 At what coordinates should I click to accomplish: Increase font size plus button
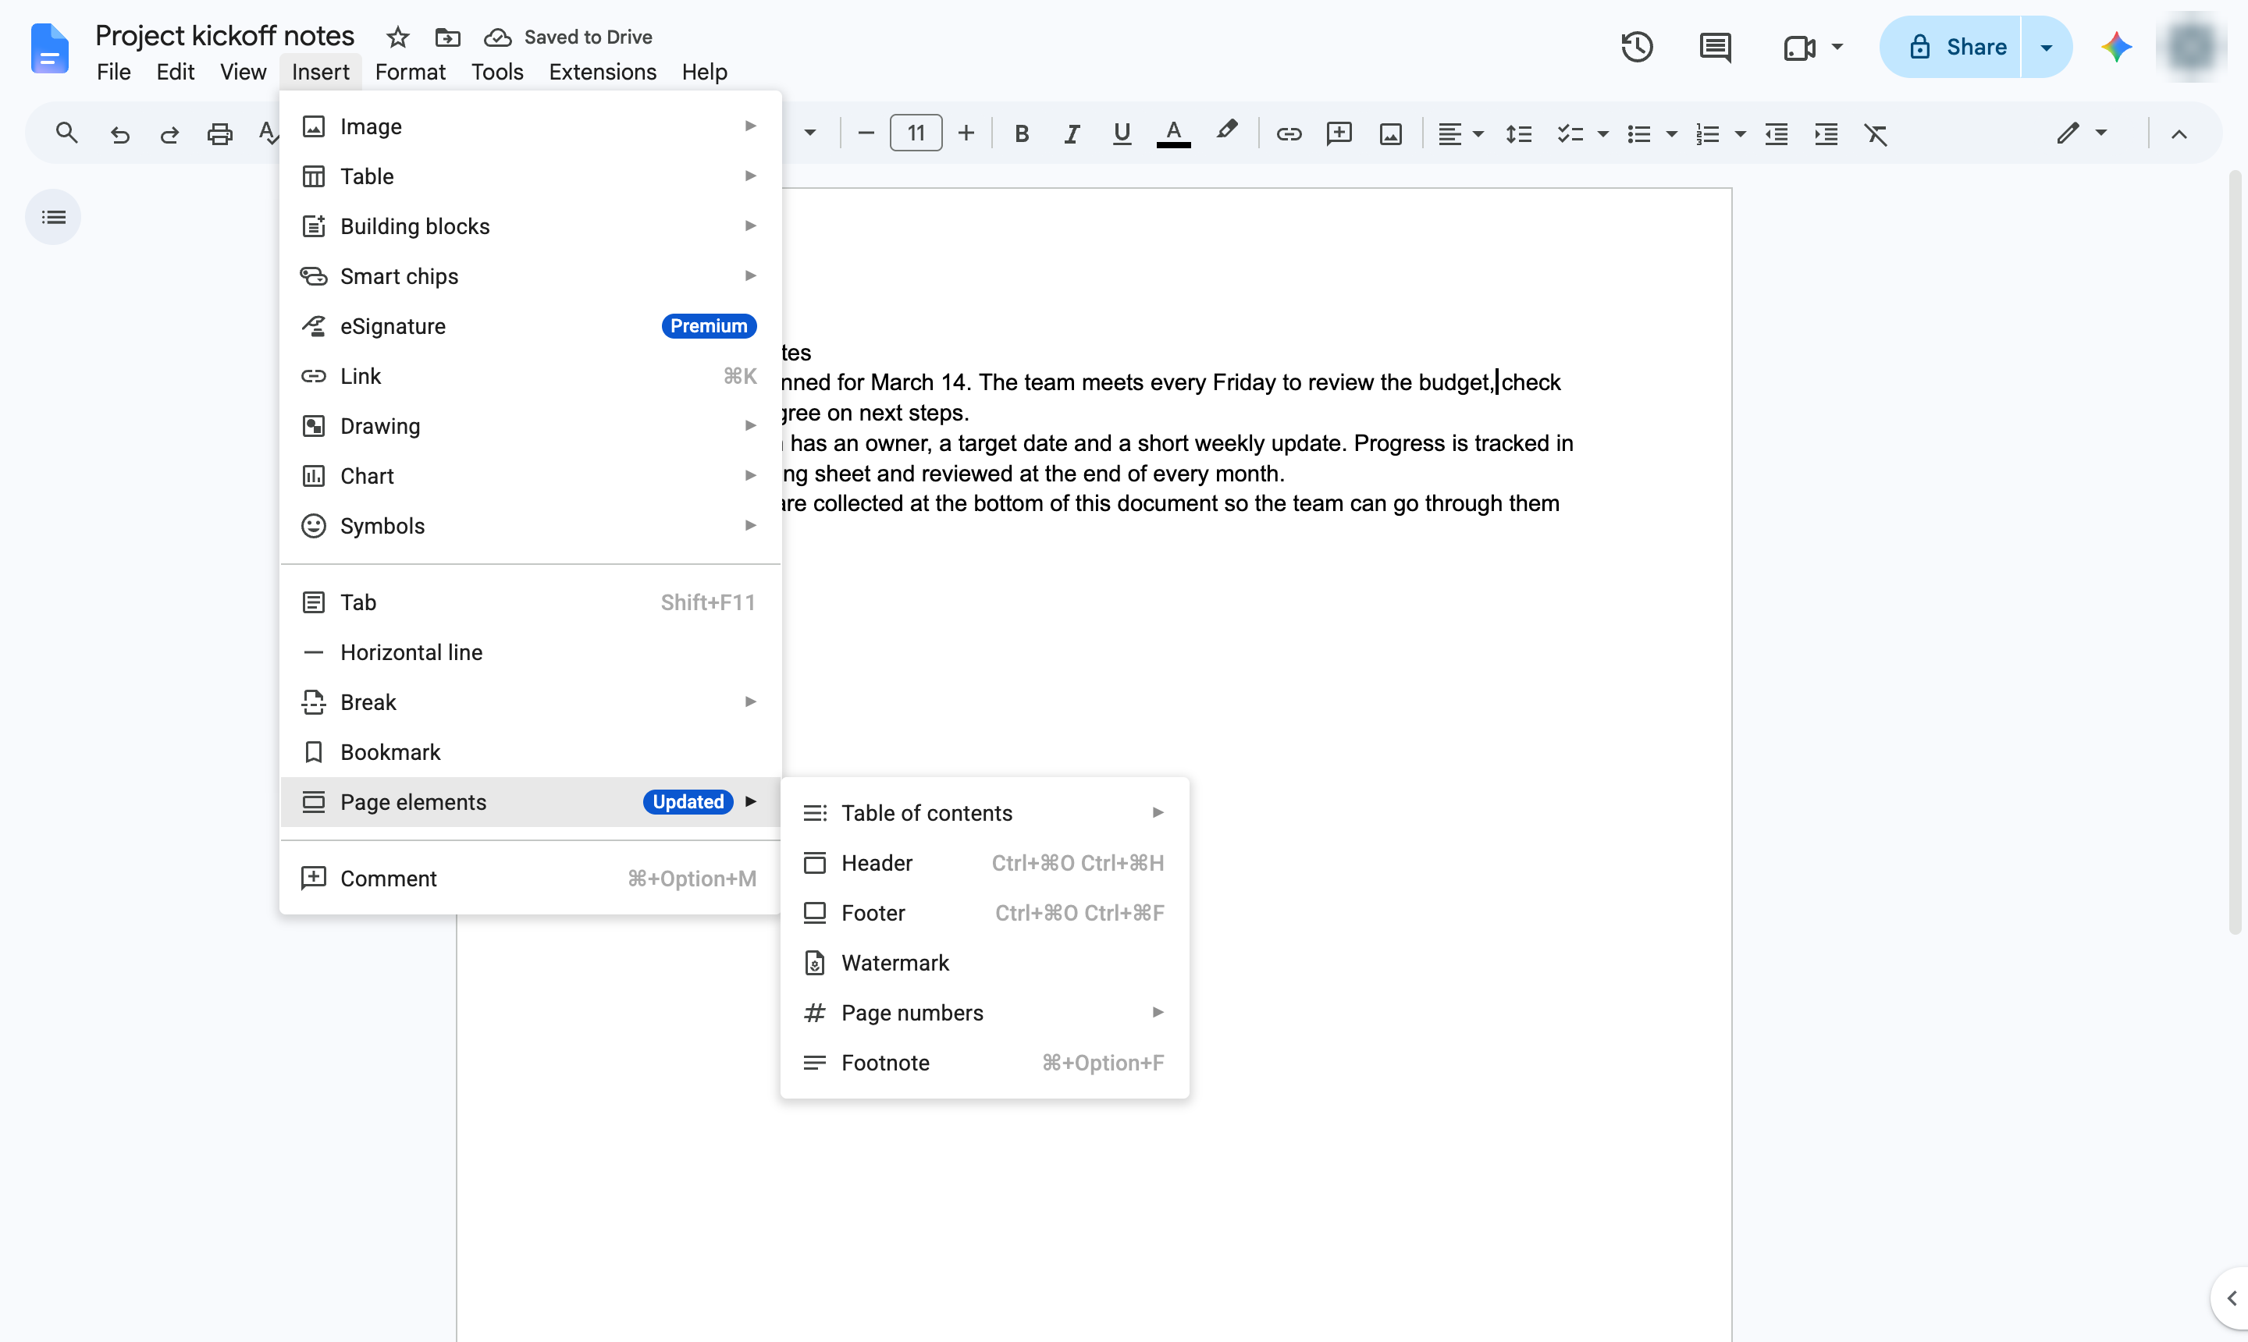click(966, 134)
